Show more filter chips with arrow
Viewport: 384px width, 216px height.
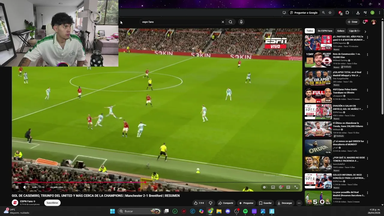[x=365, y=31]
